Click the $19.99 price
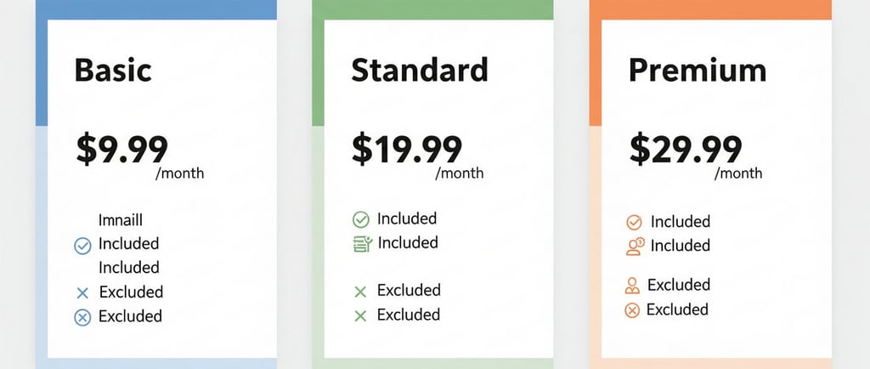 407,149
